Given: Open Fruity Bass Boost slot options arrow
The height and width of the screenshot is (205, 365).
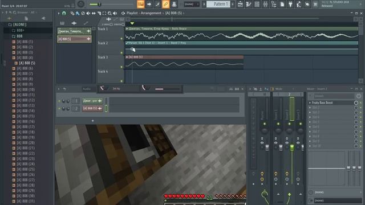Looking at the screenshot, I should pos(310,102).
